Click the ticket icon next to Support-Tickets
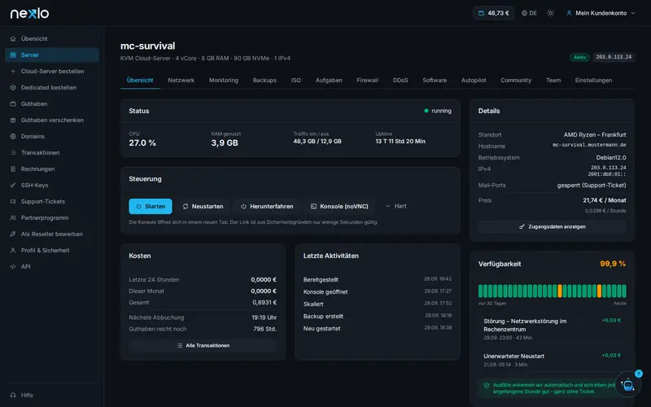This screenshot has height=407, width=651. click(13, 201)
